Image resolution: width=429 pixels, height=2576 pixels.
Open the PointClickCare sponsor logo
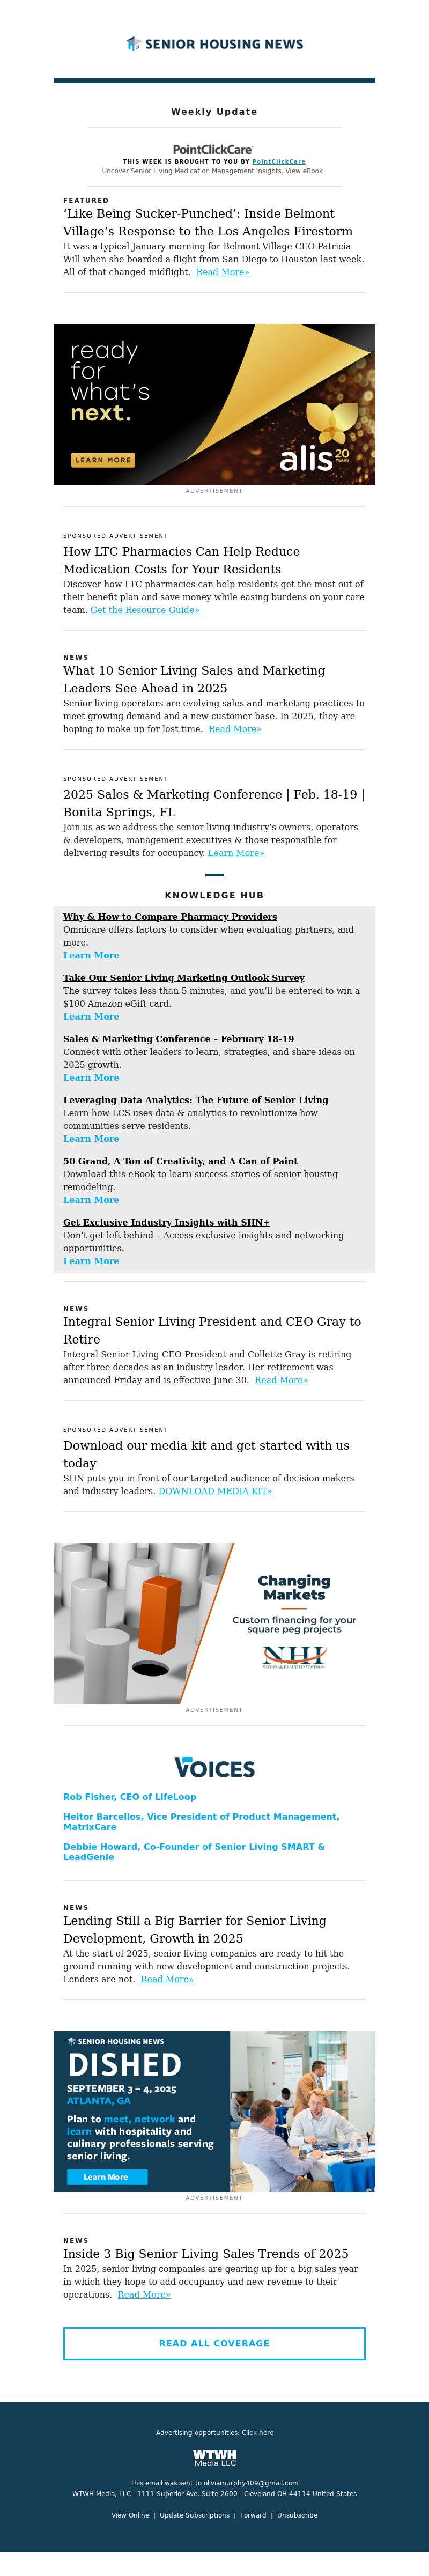pos(213,149)
